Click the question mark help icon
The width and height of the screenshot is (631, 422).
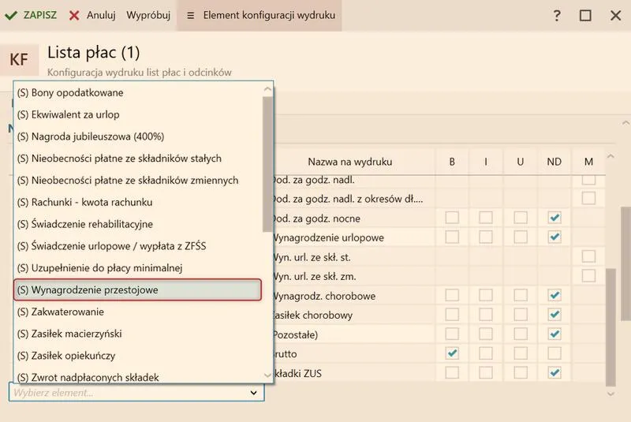click(557, 16)
